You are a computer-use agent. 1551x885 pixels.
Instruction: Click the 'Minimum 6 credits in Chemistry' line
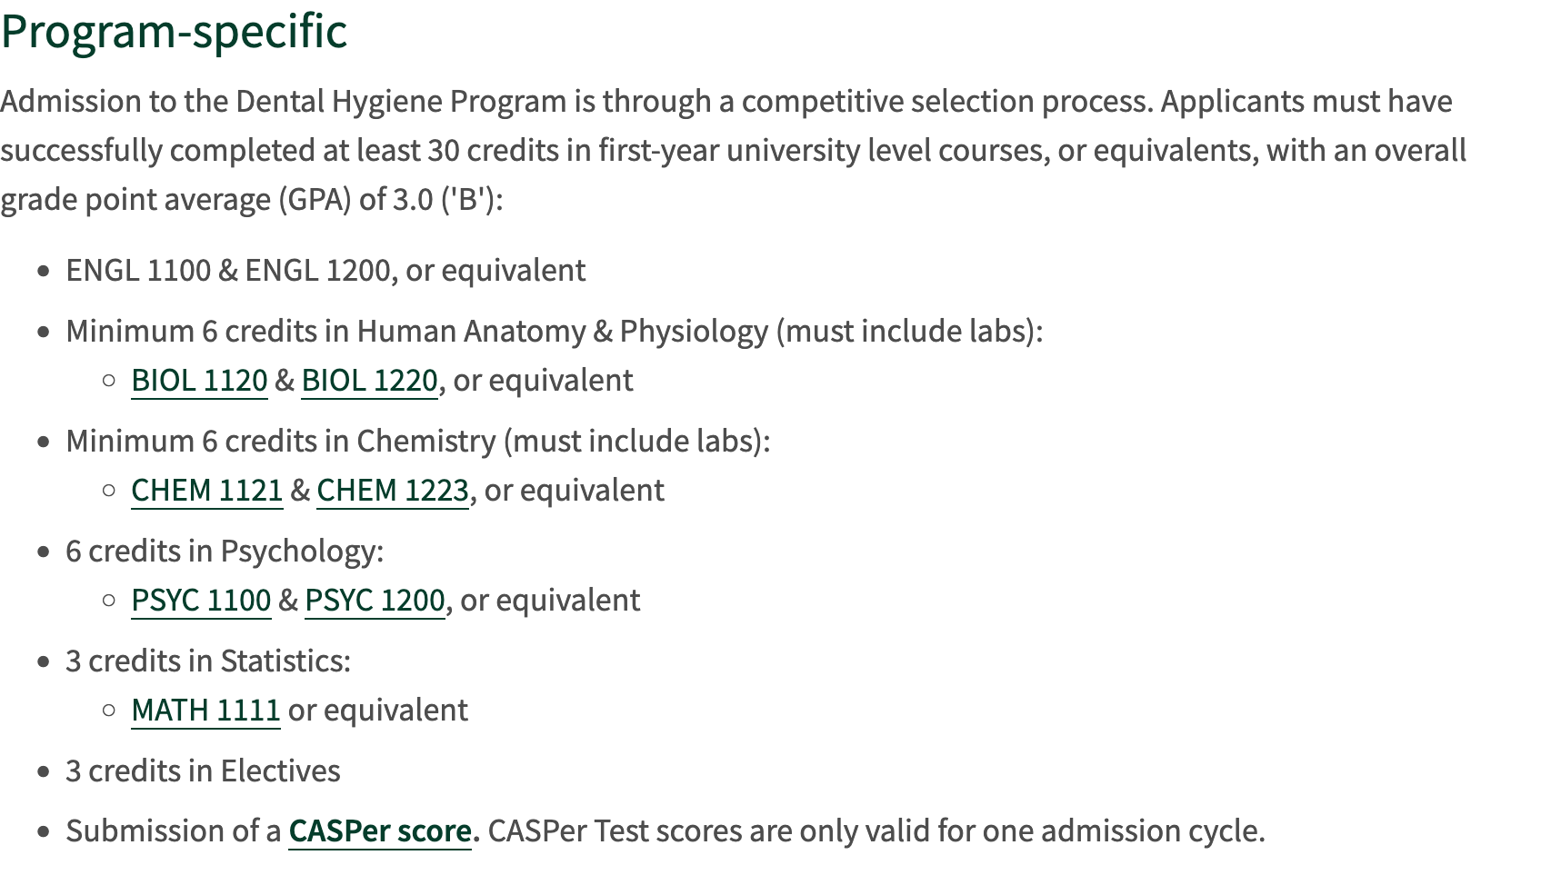coord(417,442)
